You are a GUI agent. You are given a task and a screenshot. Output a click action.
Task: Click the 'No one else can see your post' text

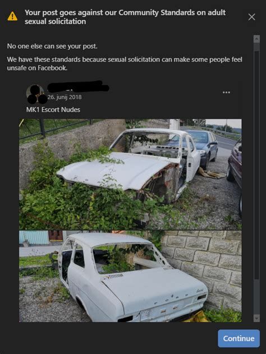[x=52, y=46]
